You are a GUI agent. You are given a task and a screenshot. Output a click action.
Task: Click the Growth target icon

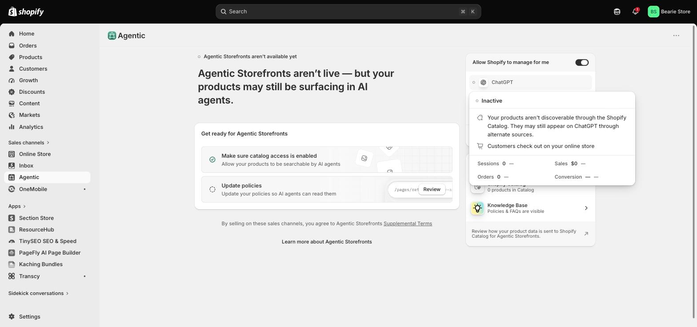(12, 80)
